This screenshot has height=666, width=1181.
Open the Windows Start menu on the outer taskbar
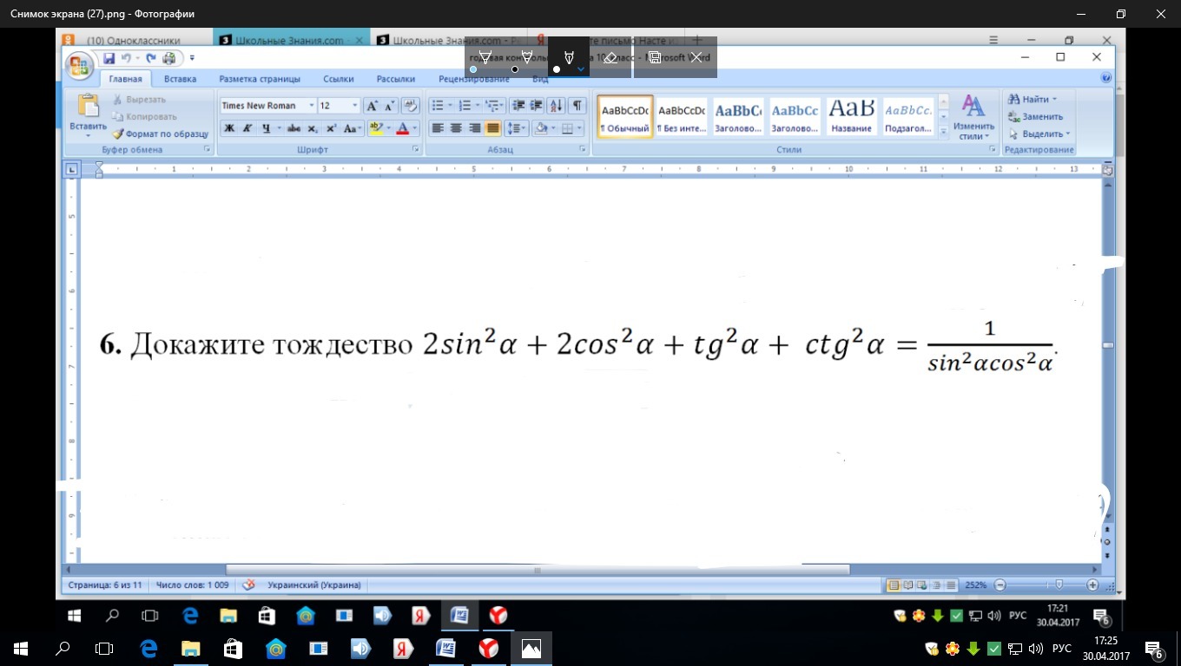point(20,649)
